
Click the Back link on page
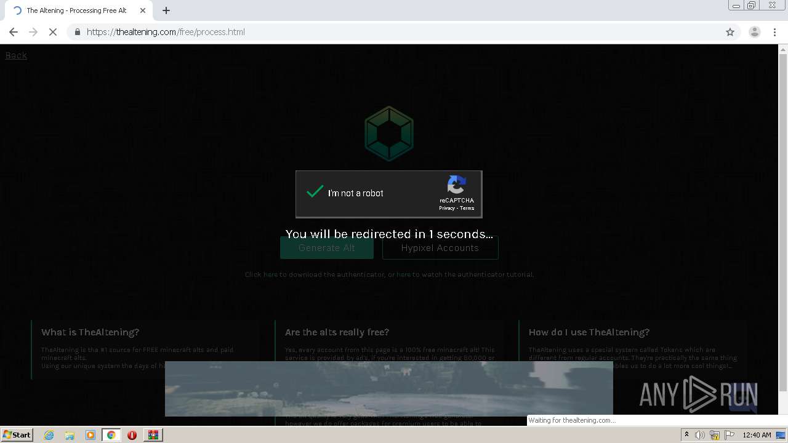(16, 55)
